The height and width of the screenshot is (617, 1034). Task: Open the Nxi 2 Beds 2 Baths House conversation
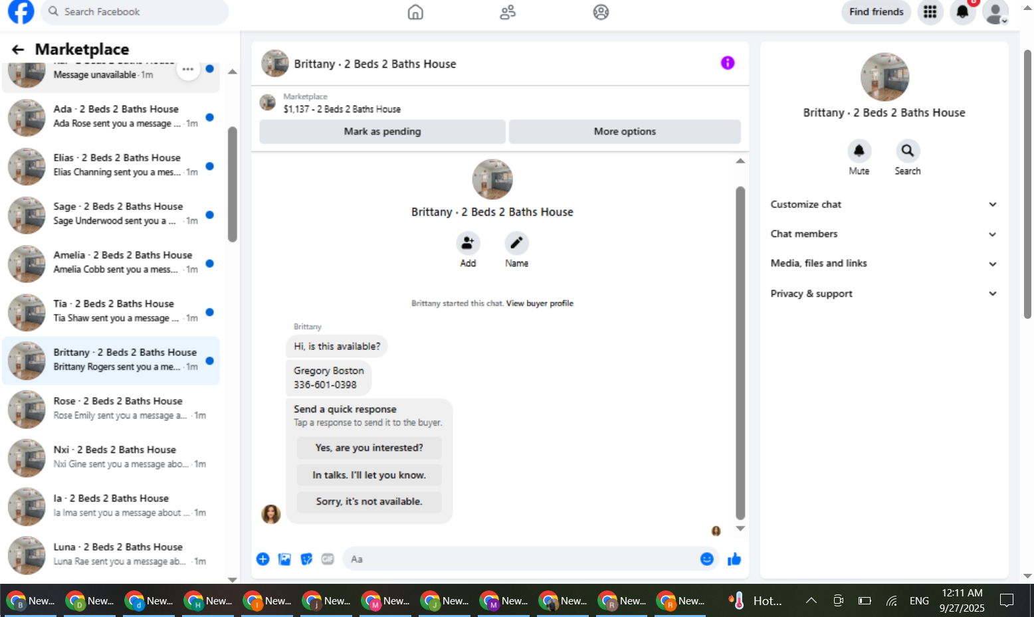pos(111,458)
